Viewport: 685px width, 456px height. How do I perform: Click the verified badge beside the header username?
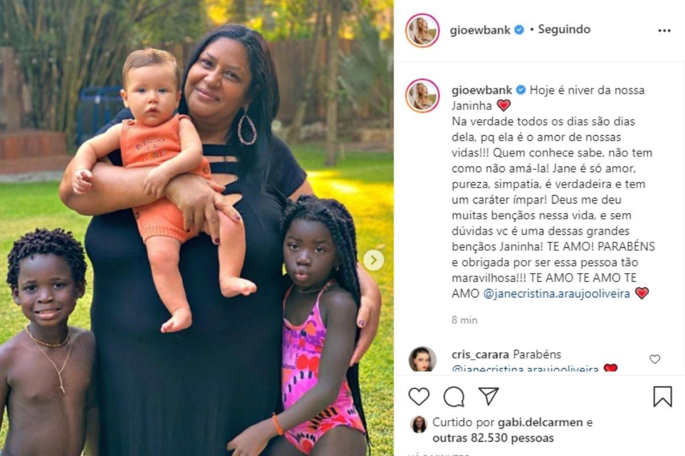(x=519, y=30)
